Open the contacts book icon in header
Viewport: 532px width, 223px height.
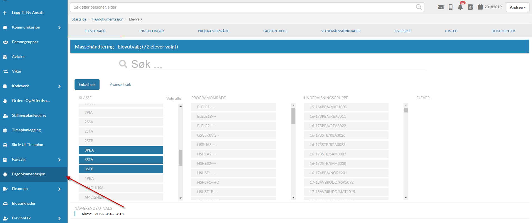470,7
